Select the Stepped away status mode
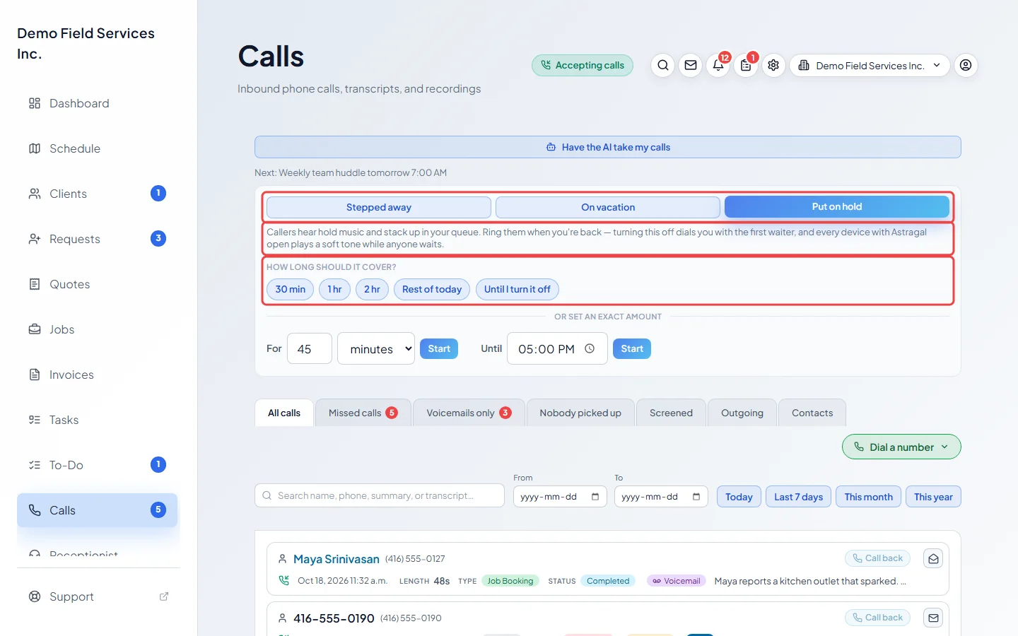 pyautogui.click(x=379, y=207)
